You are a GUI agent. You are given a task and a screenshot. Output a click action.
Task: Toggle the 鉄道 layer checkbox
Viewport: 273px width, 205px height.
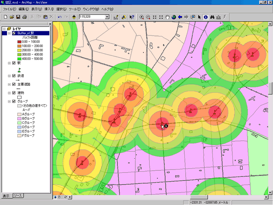(x=14, y=76)
